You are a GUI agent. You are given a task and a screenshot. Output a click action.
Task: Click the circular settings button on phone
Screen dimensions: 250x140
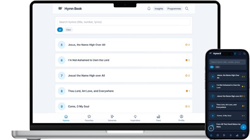click(211, 128)
